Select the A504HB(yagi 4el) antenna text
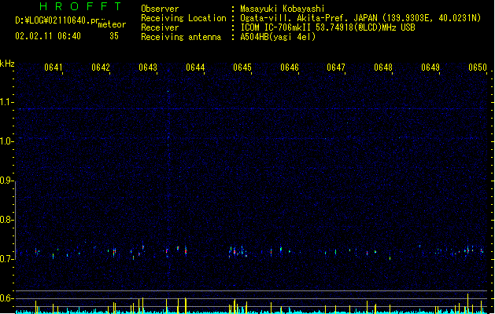Screen dimensions: 495x314 coord(278,37)
